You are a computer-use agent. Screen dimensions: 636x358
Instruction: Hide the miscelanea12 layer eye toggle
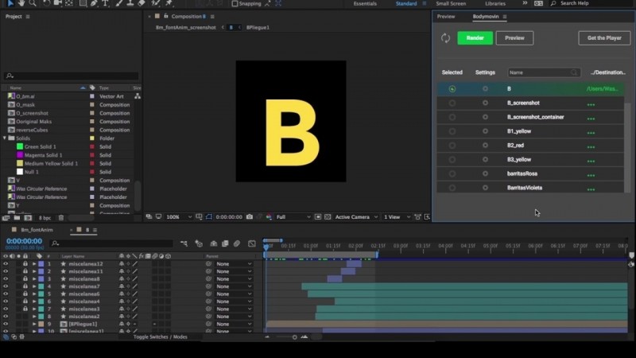6,264
